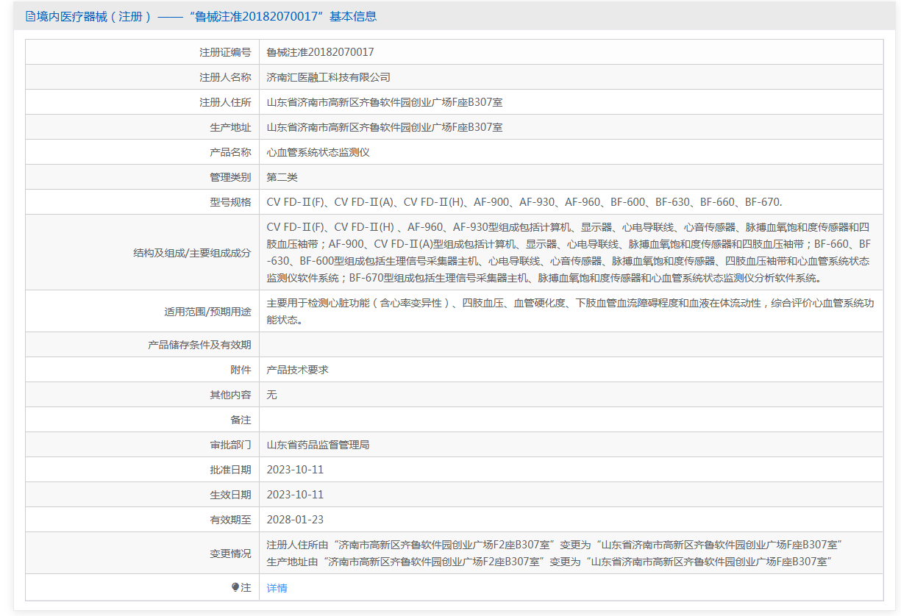Click attachment value 产品技术要求
The width and height of the screenshot is (901, 616).
point(297,370)
